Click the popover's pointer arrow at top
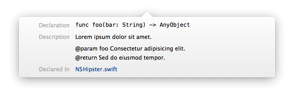Screen dimensions: 294x98 147,14
